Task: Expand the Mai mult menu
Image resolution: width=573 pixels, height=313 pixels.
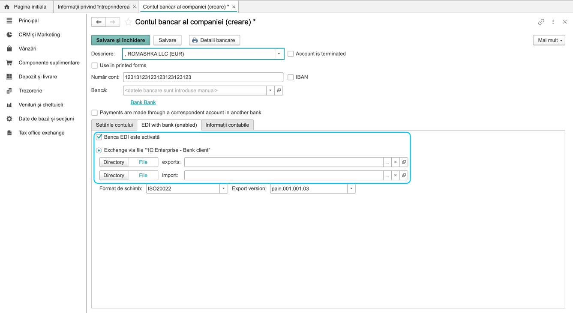Action: 549,40
